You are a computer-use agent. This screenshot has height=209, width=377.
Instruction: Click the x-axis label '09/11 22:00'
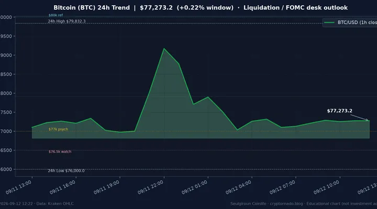click(150, 187)
